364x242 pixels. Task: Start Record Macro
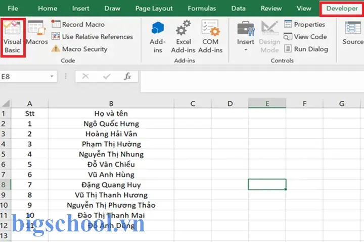(x=78, y=24)
